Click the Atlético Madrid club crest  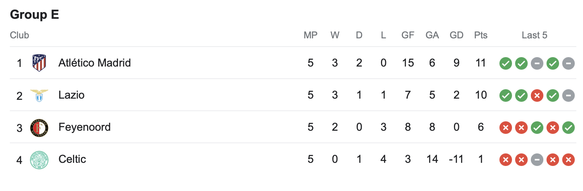39,63
